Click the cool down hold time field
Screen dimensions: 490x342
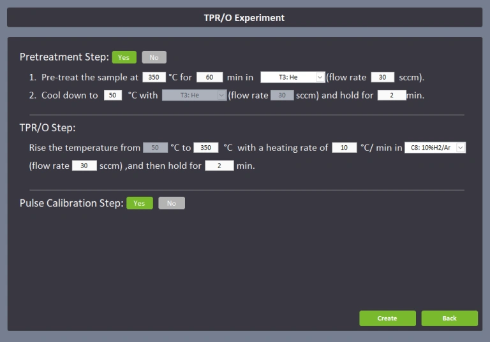(x=391, y=95)
